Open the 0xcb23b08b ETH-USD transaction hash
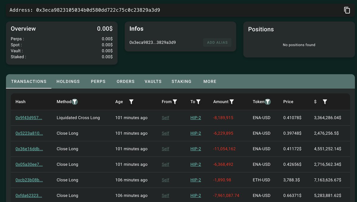Screen dimensions: 357x202 click(x=29, y=180)
